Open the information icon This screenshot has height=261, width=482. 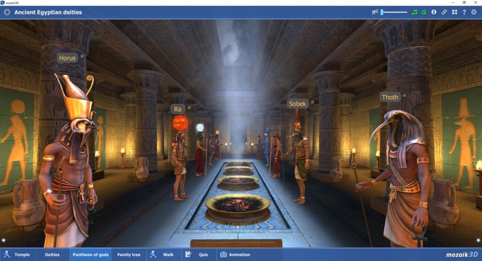coord(434,12)
